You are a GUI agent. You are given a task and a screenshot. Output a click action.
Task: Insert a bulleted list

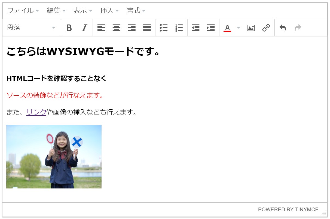(x=164, y=28)
